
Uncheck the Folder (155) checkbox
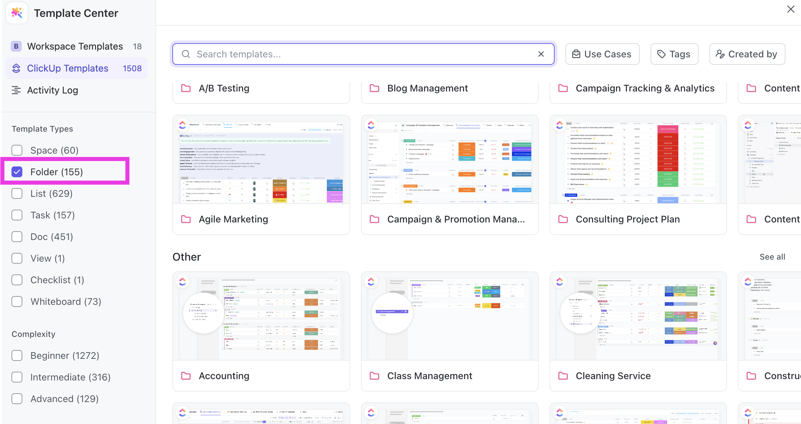click(17, 172)
